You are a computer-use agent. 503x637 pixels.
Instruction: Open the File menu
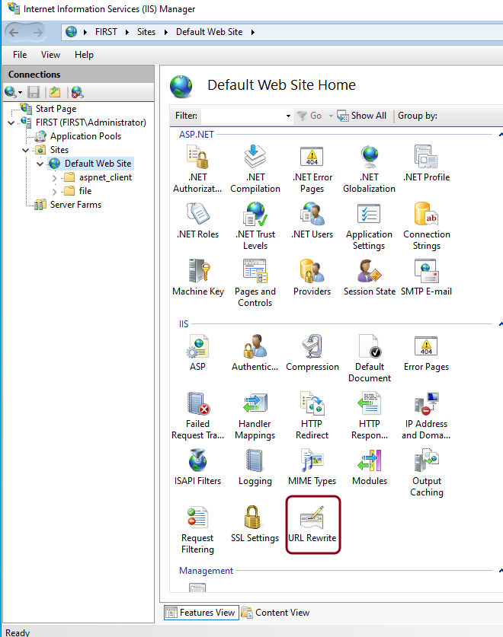(x=20, y=55)
